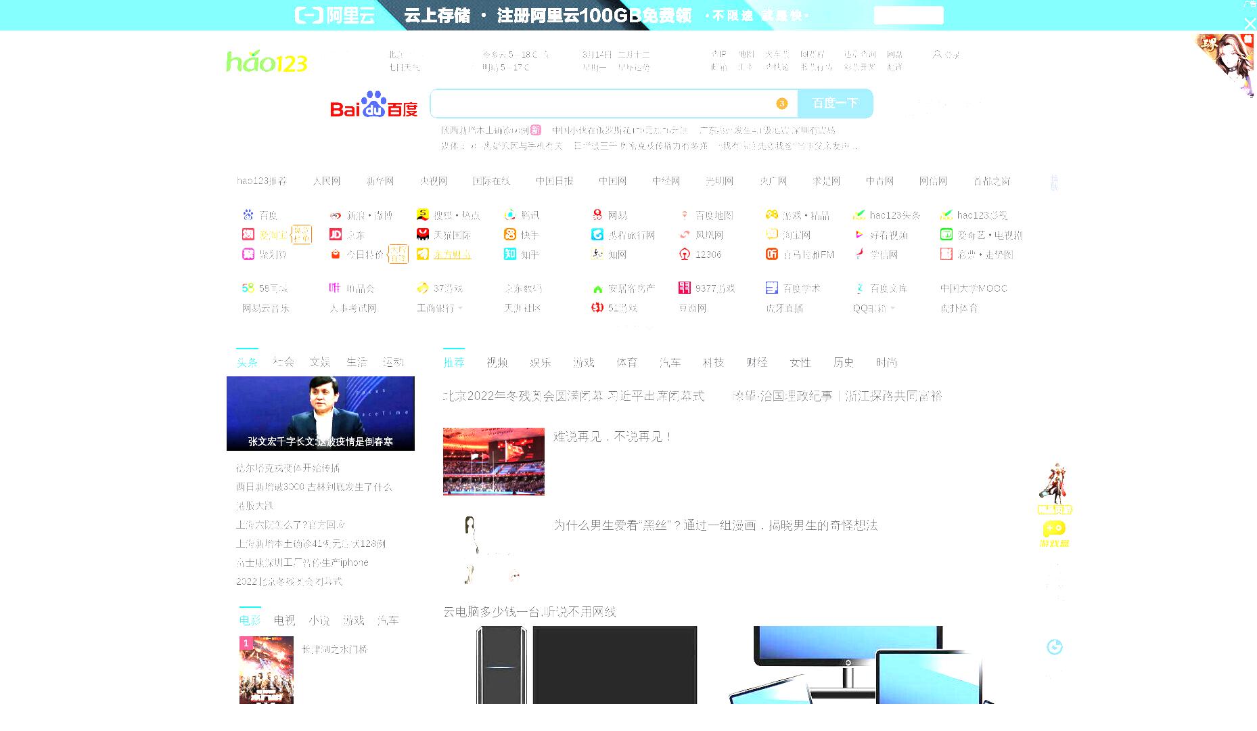Switch to the 小说 media tab
The width and height of the screenshot is (1257, 731).
point(319,621)
